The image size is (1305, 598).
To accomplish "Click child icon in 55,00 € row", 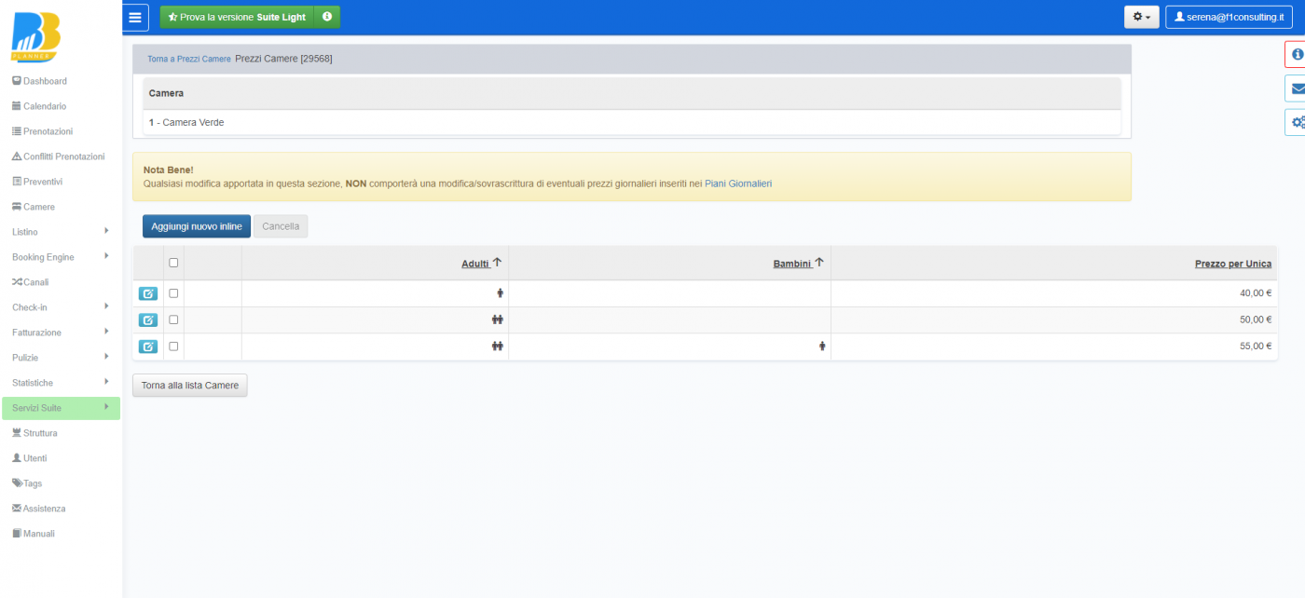I will (822, 347).
